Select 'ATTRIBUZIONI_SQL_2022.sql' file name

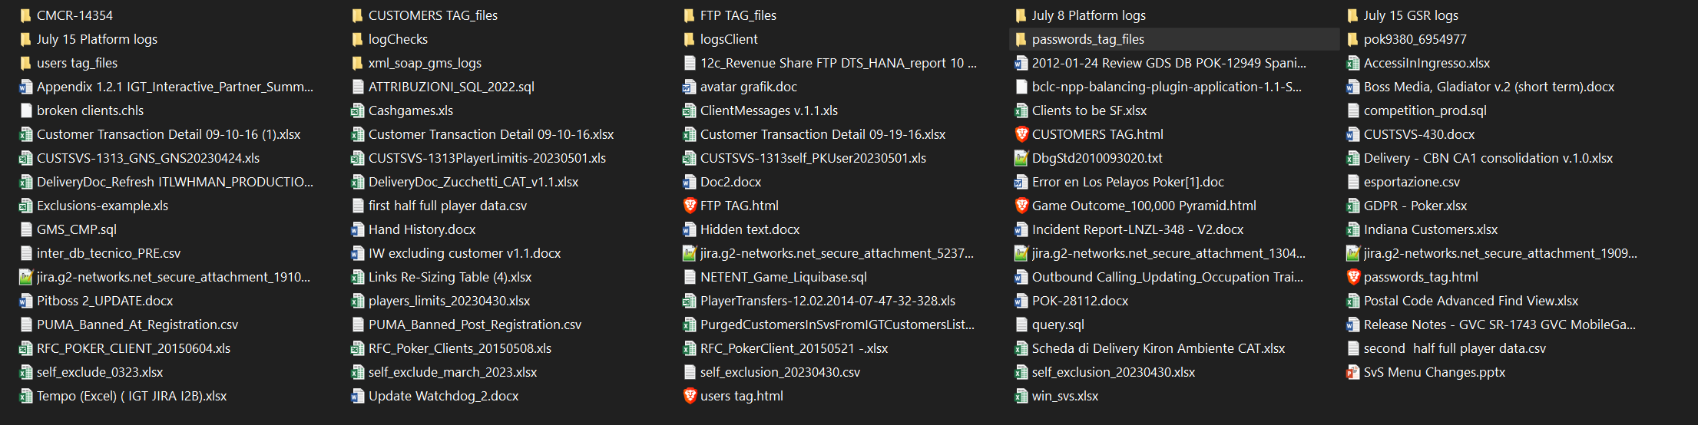coord(452,87)
